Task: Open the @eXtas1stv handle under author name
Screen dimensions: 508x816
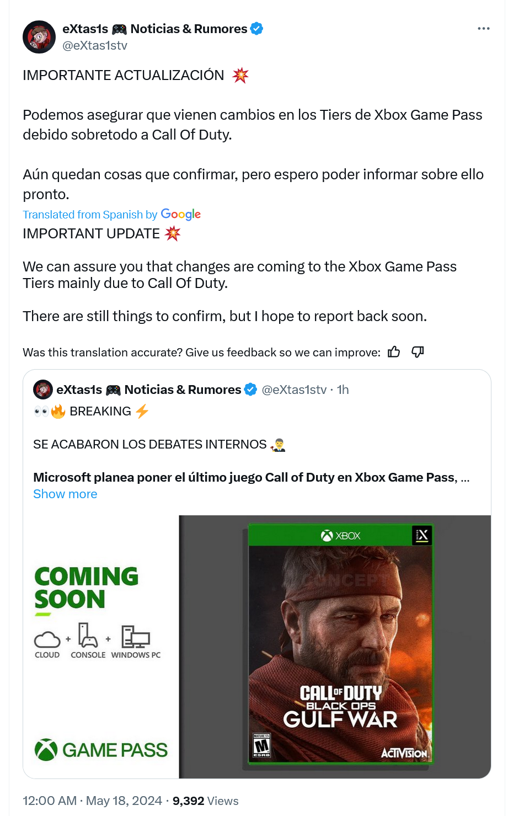Action: 95,45
